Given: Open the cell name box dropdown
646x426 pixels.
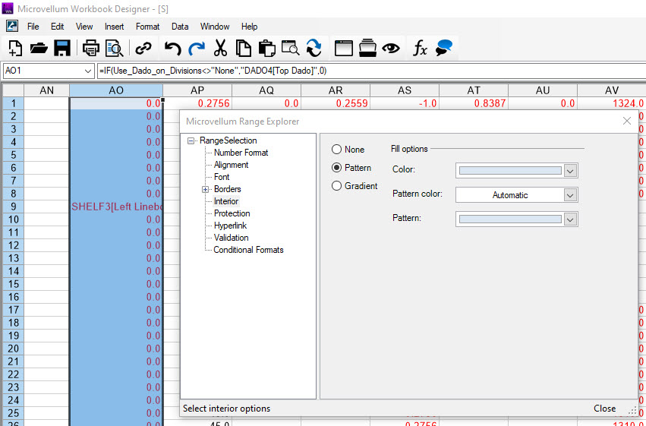Looking at the screenshot, I should (x=87, y=71).
